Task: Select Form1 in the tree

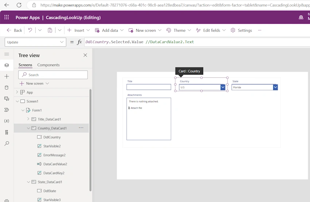Action: click(37, 110)
